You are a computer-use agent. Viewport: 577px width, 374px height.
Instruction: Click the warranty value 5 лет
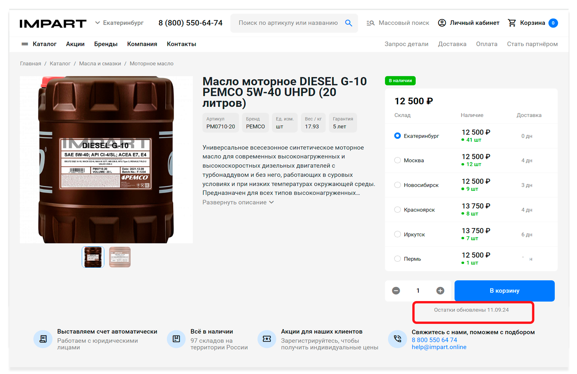point(340,127)
